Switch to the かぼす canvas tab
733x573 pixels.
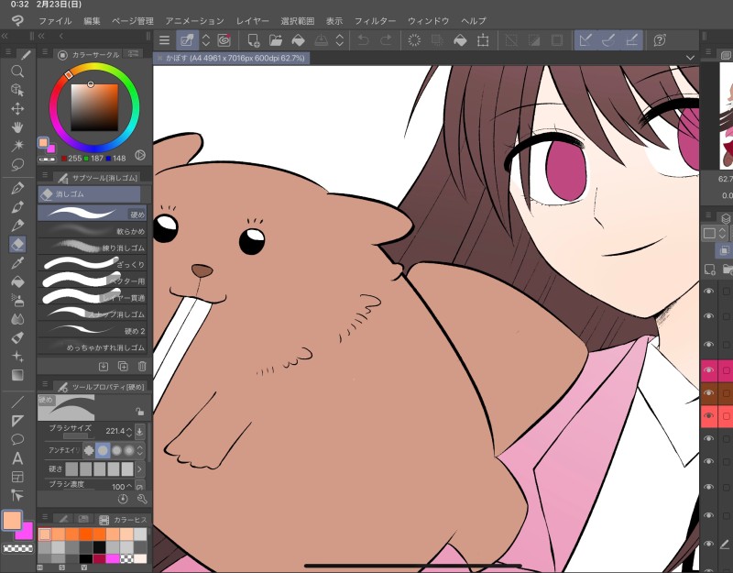[232, 58]
